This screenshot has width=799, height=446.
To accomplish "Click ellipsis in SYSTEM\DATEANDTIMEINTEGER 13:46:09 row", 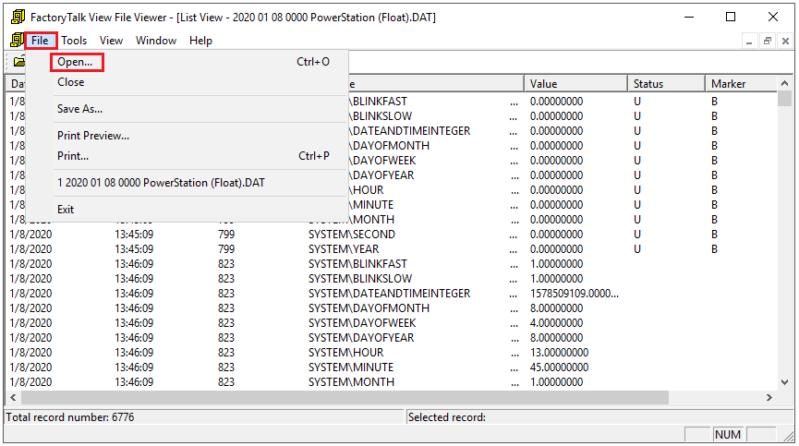I will (x=514, y=295).
